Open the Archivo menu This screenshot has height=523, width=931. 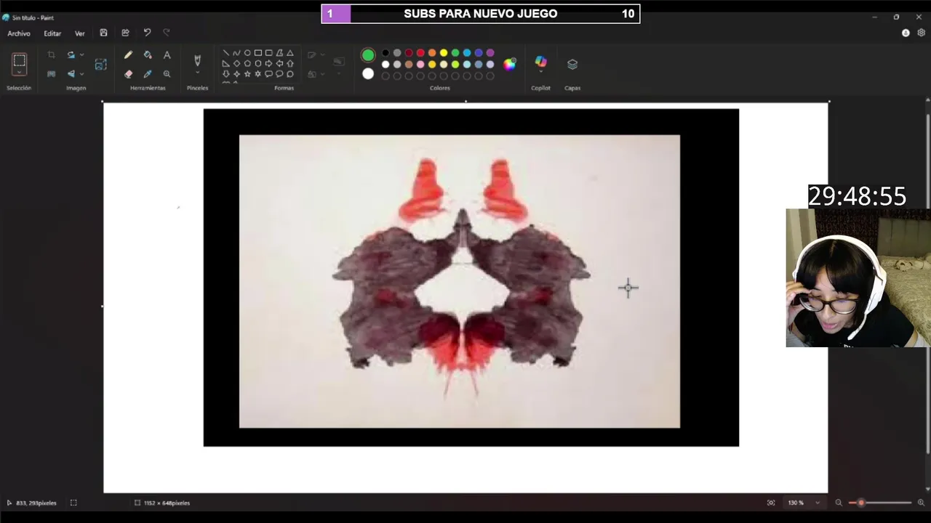pos(19,33)
